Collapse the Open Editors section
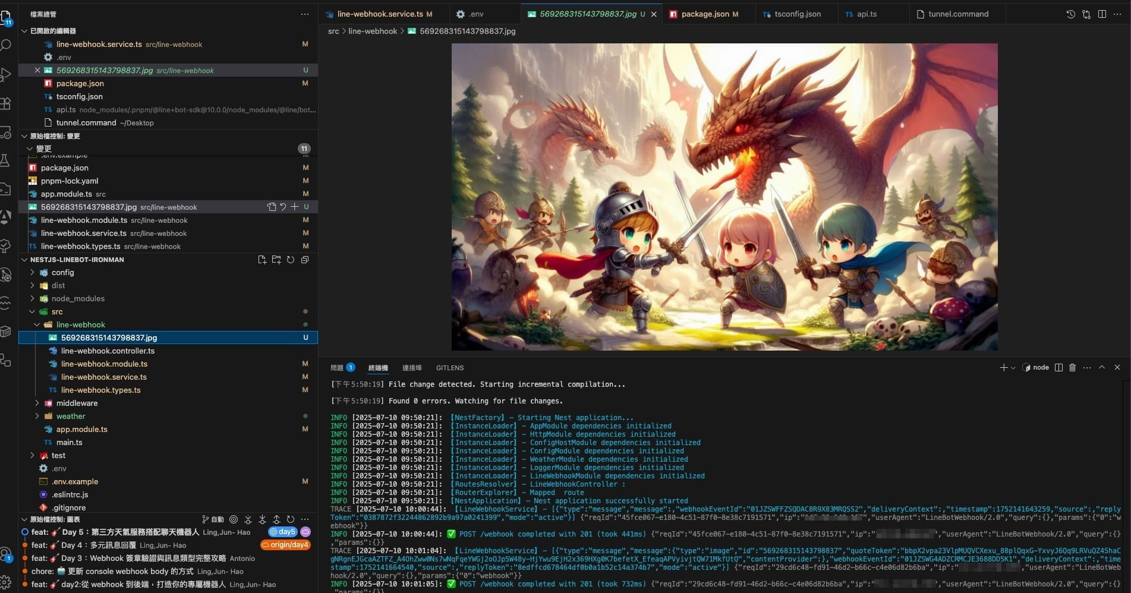The width and height of the screenshot is (1131, 593). tap(24, 31)
